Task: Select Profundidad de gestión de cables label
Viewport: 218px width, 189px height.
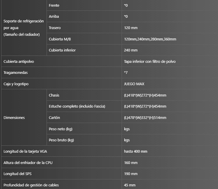Action: point(31,185)
